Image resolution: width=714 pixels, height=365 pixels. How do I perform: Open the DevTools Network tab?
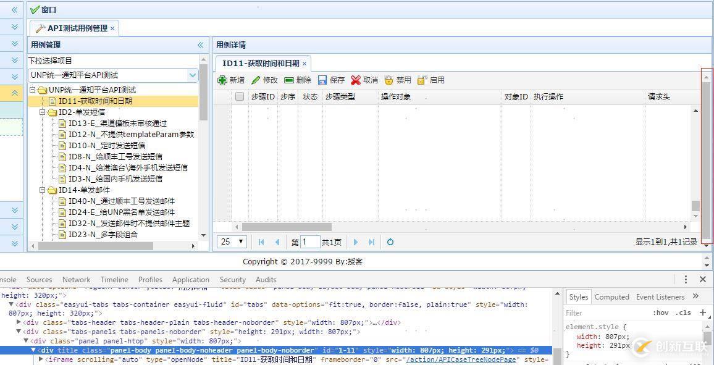click(x=76, y=280)
